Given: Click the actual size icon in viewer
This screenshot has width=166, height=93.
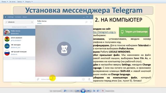Looking at the screenshot, I should pyautogui.click(x=72, y=91).
